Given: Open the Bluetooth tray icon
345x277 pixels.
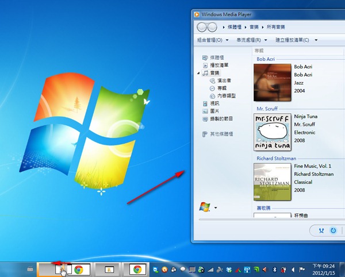Looking at the screenshot, I should [274, 270].
